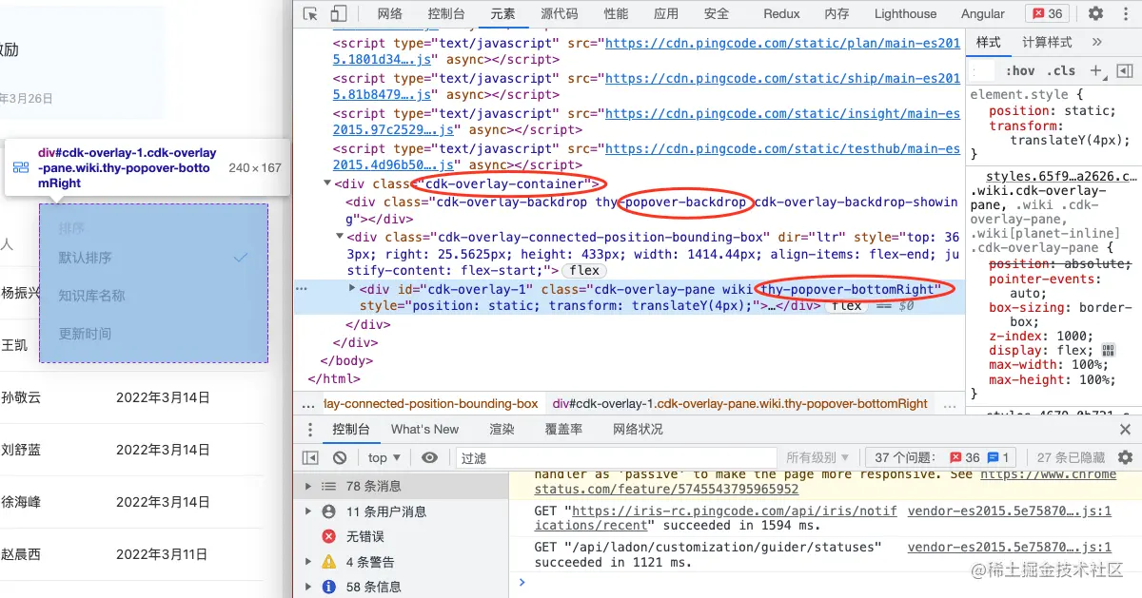Switch to the 样式 sidebar tab
Screen dimensions: 1142x598
(989, 43)
